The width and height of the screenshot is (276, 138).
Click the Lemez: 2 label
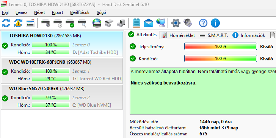[x=81, y=98]
